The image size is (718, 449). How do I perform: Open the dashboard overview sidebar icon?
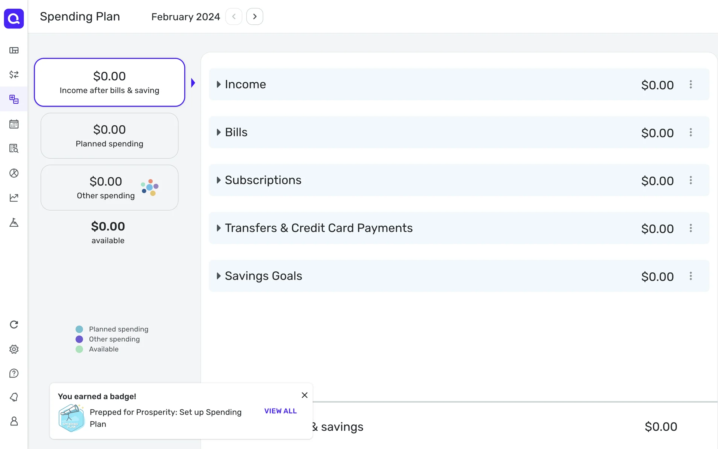(14, 50)
